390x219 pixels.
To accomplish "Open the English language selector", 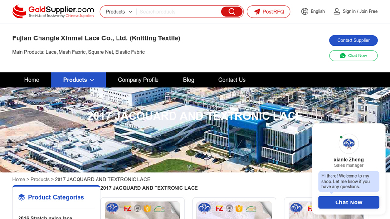I will 317,11.
